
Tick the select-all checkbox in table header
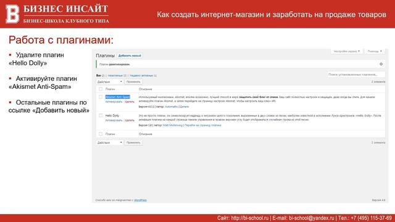point(101,89)
